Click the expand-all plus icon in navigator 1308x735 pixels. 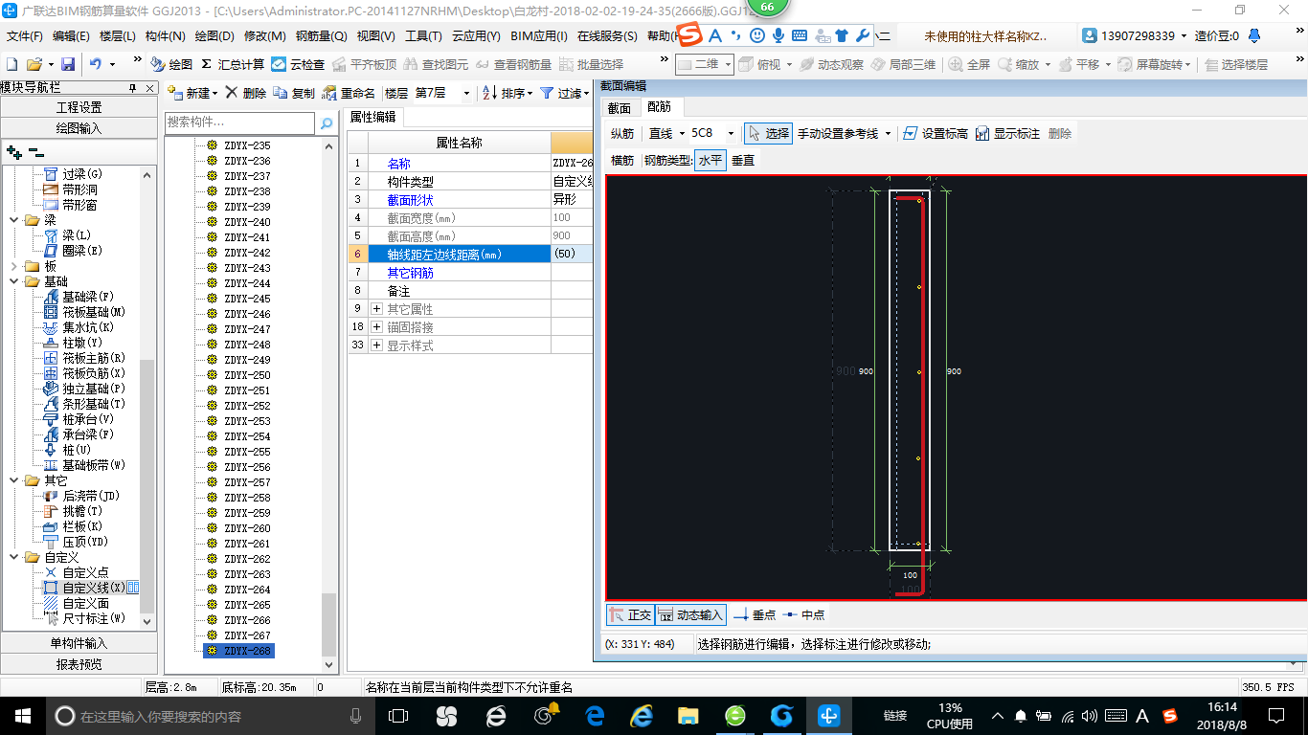tap(14, 151)
